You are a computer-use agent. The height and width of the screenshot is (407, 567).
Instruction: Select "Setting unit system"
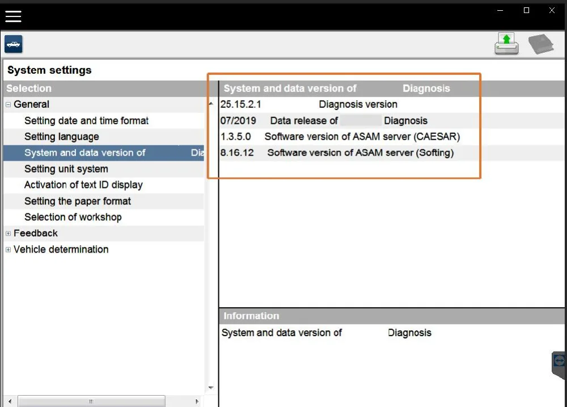point(66,169)
